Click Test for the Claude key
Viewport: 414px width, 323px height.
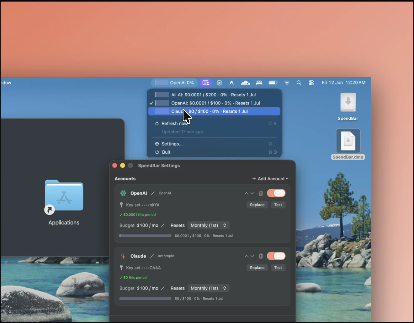(x=278, y=268)
